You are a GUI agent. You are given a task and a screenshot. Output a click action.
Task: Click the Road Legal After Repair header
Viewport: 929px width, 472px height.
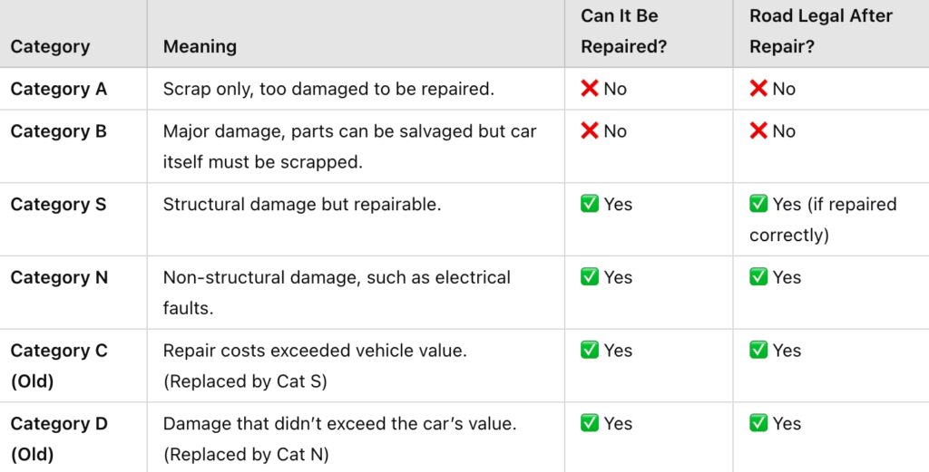821,32
